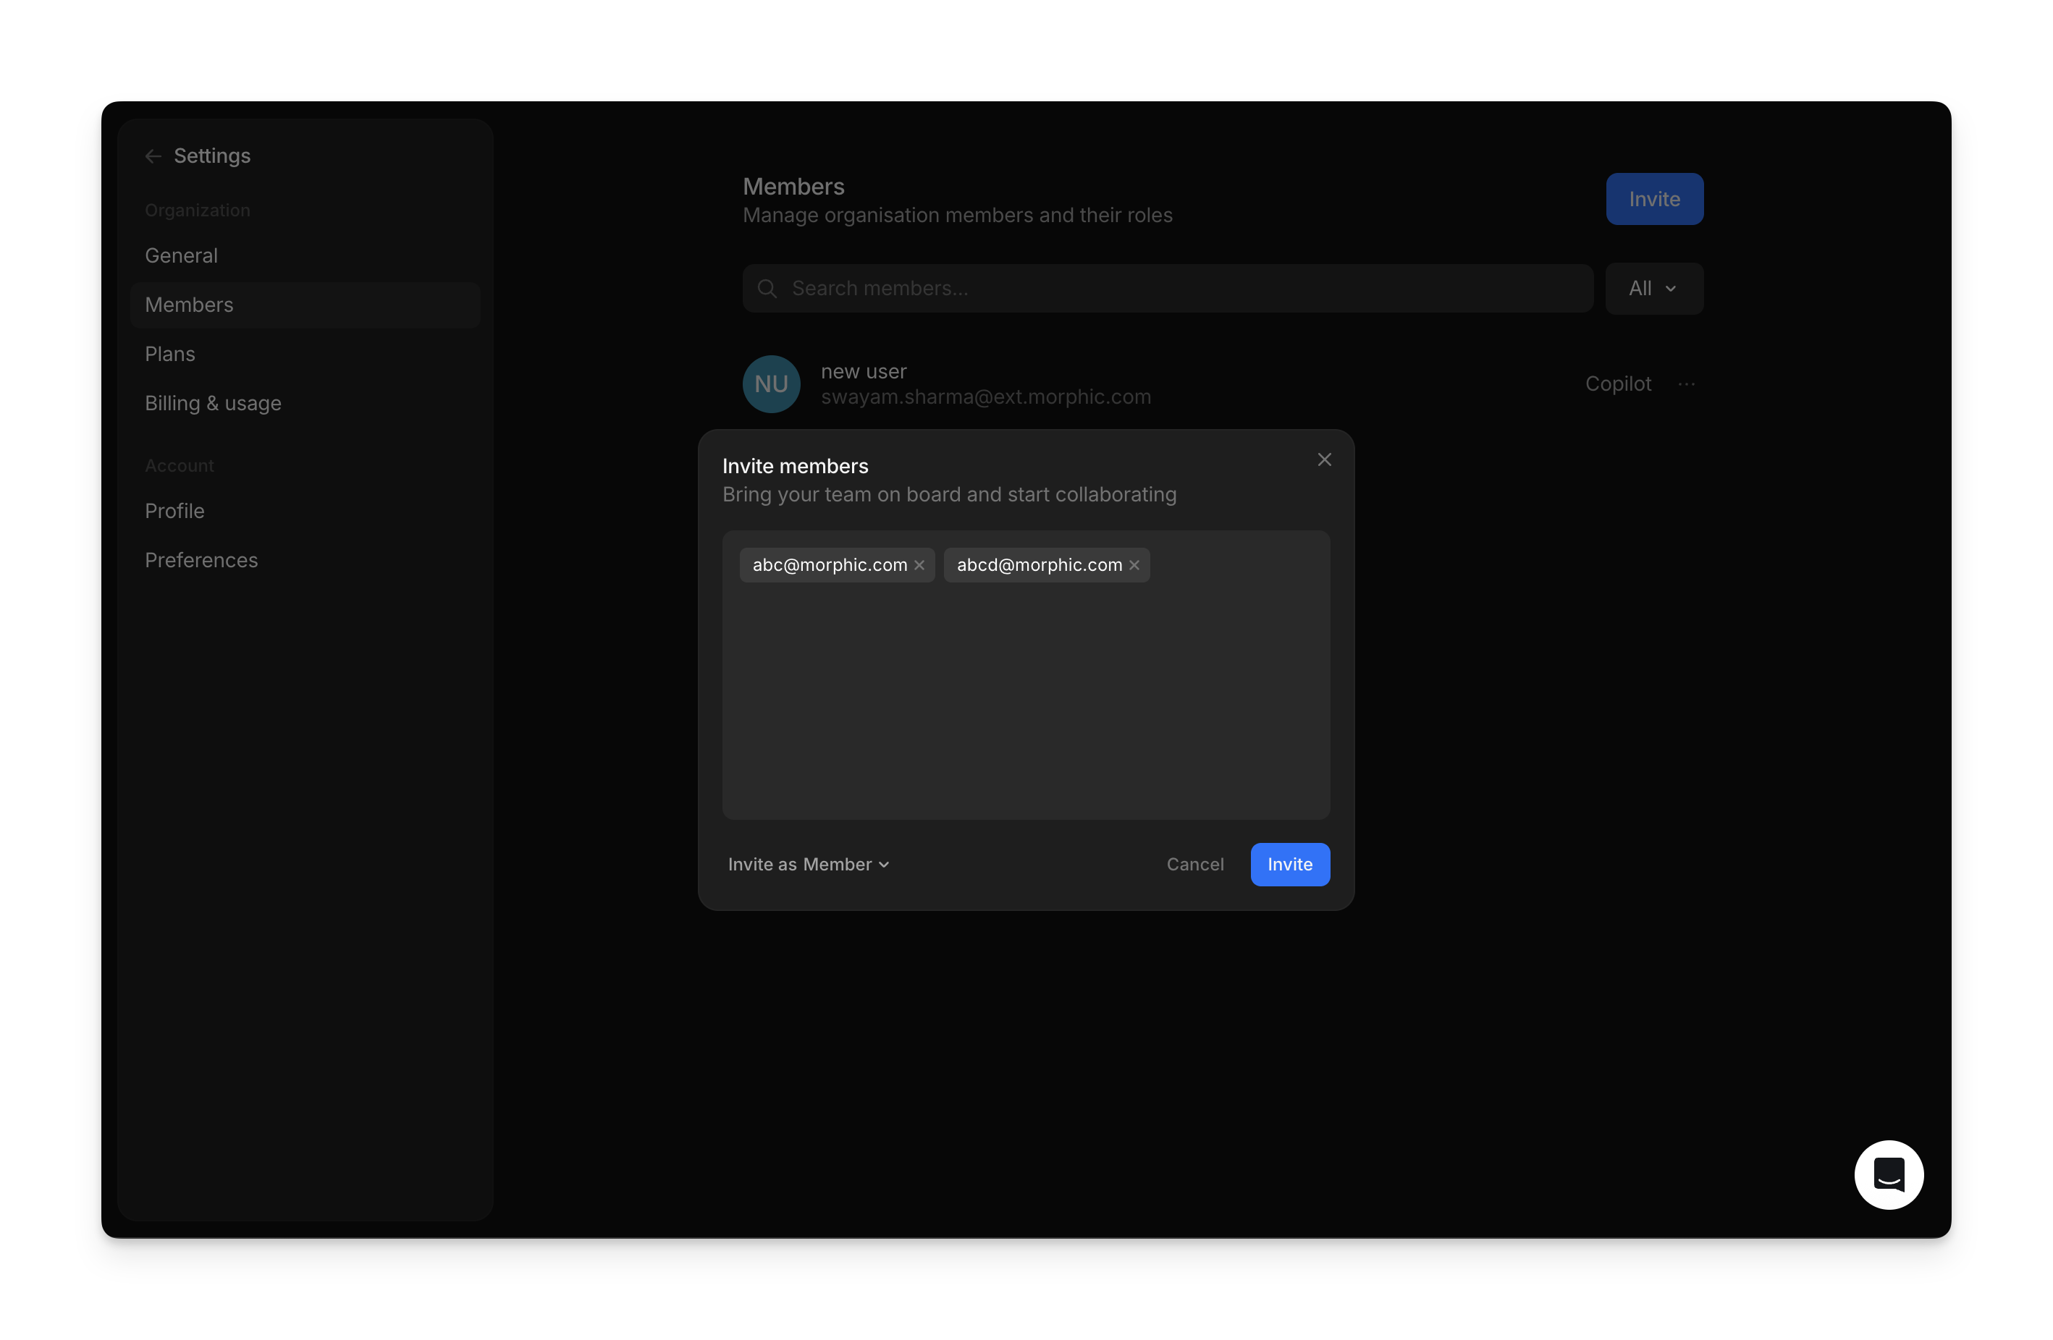Click the NU user avatar
2053x1340 pixels.
(x=771, y=385)
